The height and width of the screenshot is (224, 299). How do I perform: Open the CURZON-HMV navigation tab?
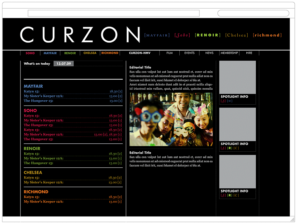pos(140,53)
